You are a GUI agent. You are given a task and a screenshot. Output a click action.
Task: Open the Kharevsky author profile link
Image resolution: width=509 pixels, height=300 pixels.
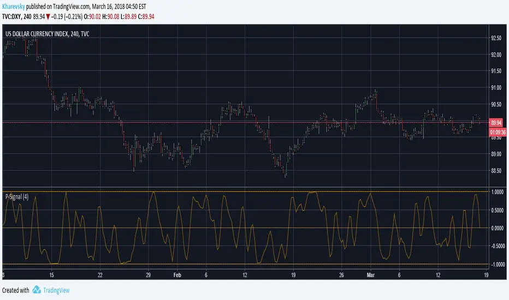point(13,7)
